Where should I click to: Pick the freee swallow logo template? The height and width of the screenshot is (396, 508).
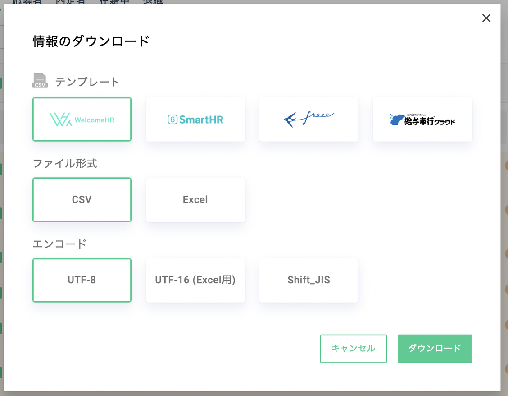point(309,119)
